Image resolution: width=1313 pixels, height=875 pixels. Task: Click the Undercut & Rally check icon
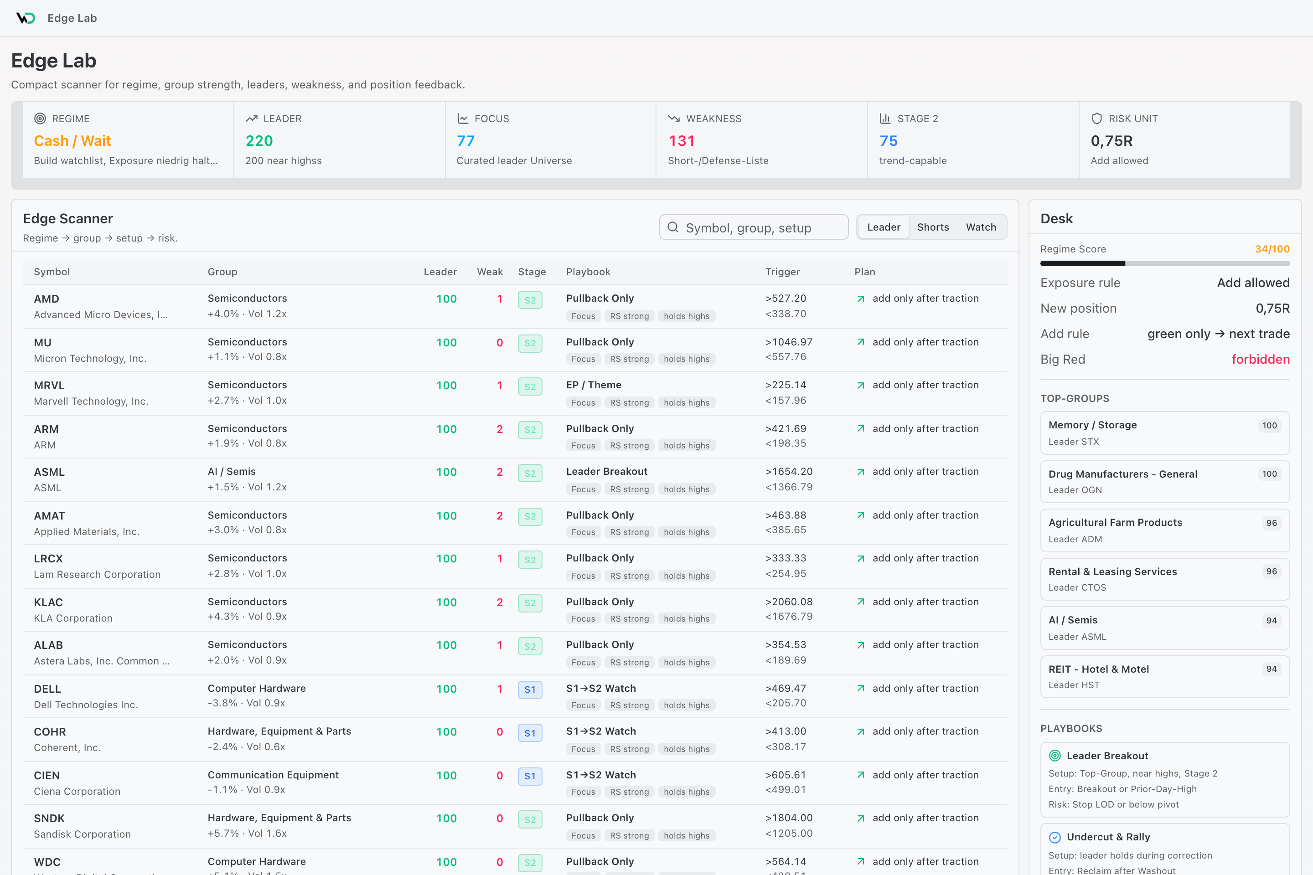[x=1055, y=837]
